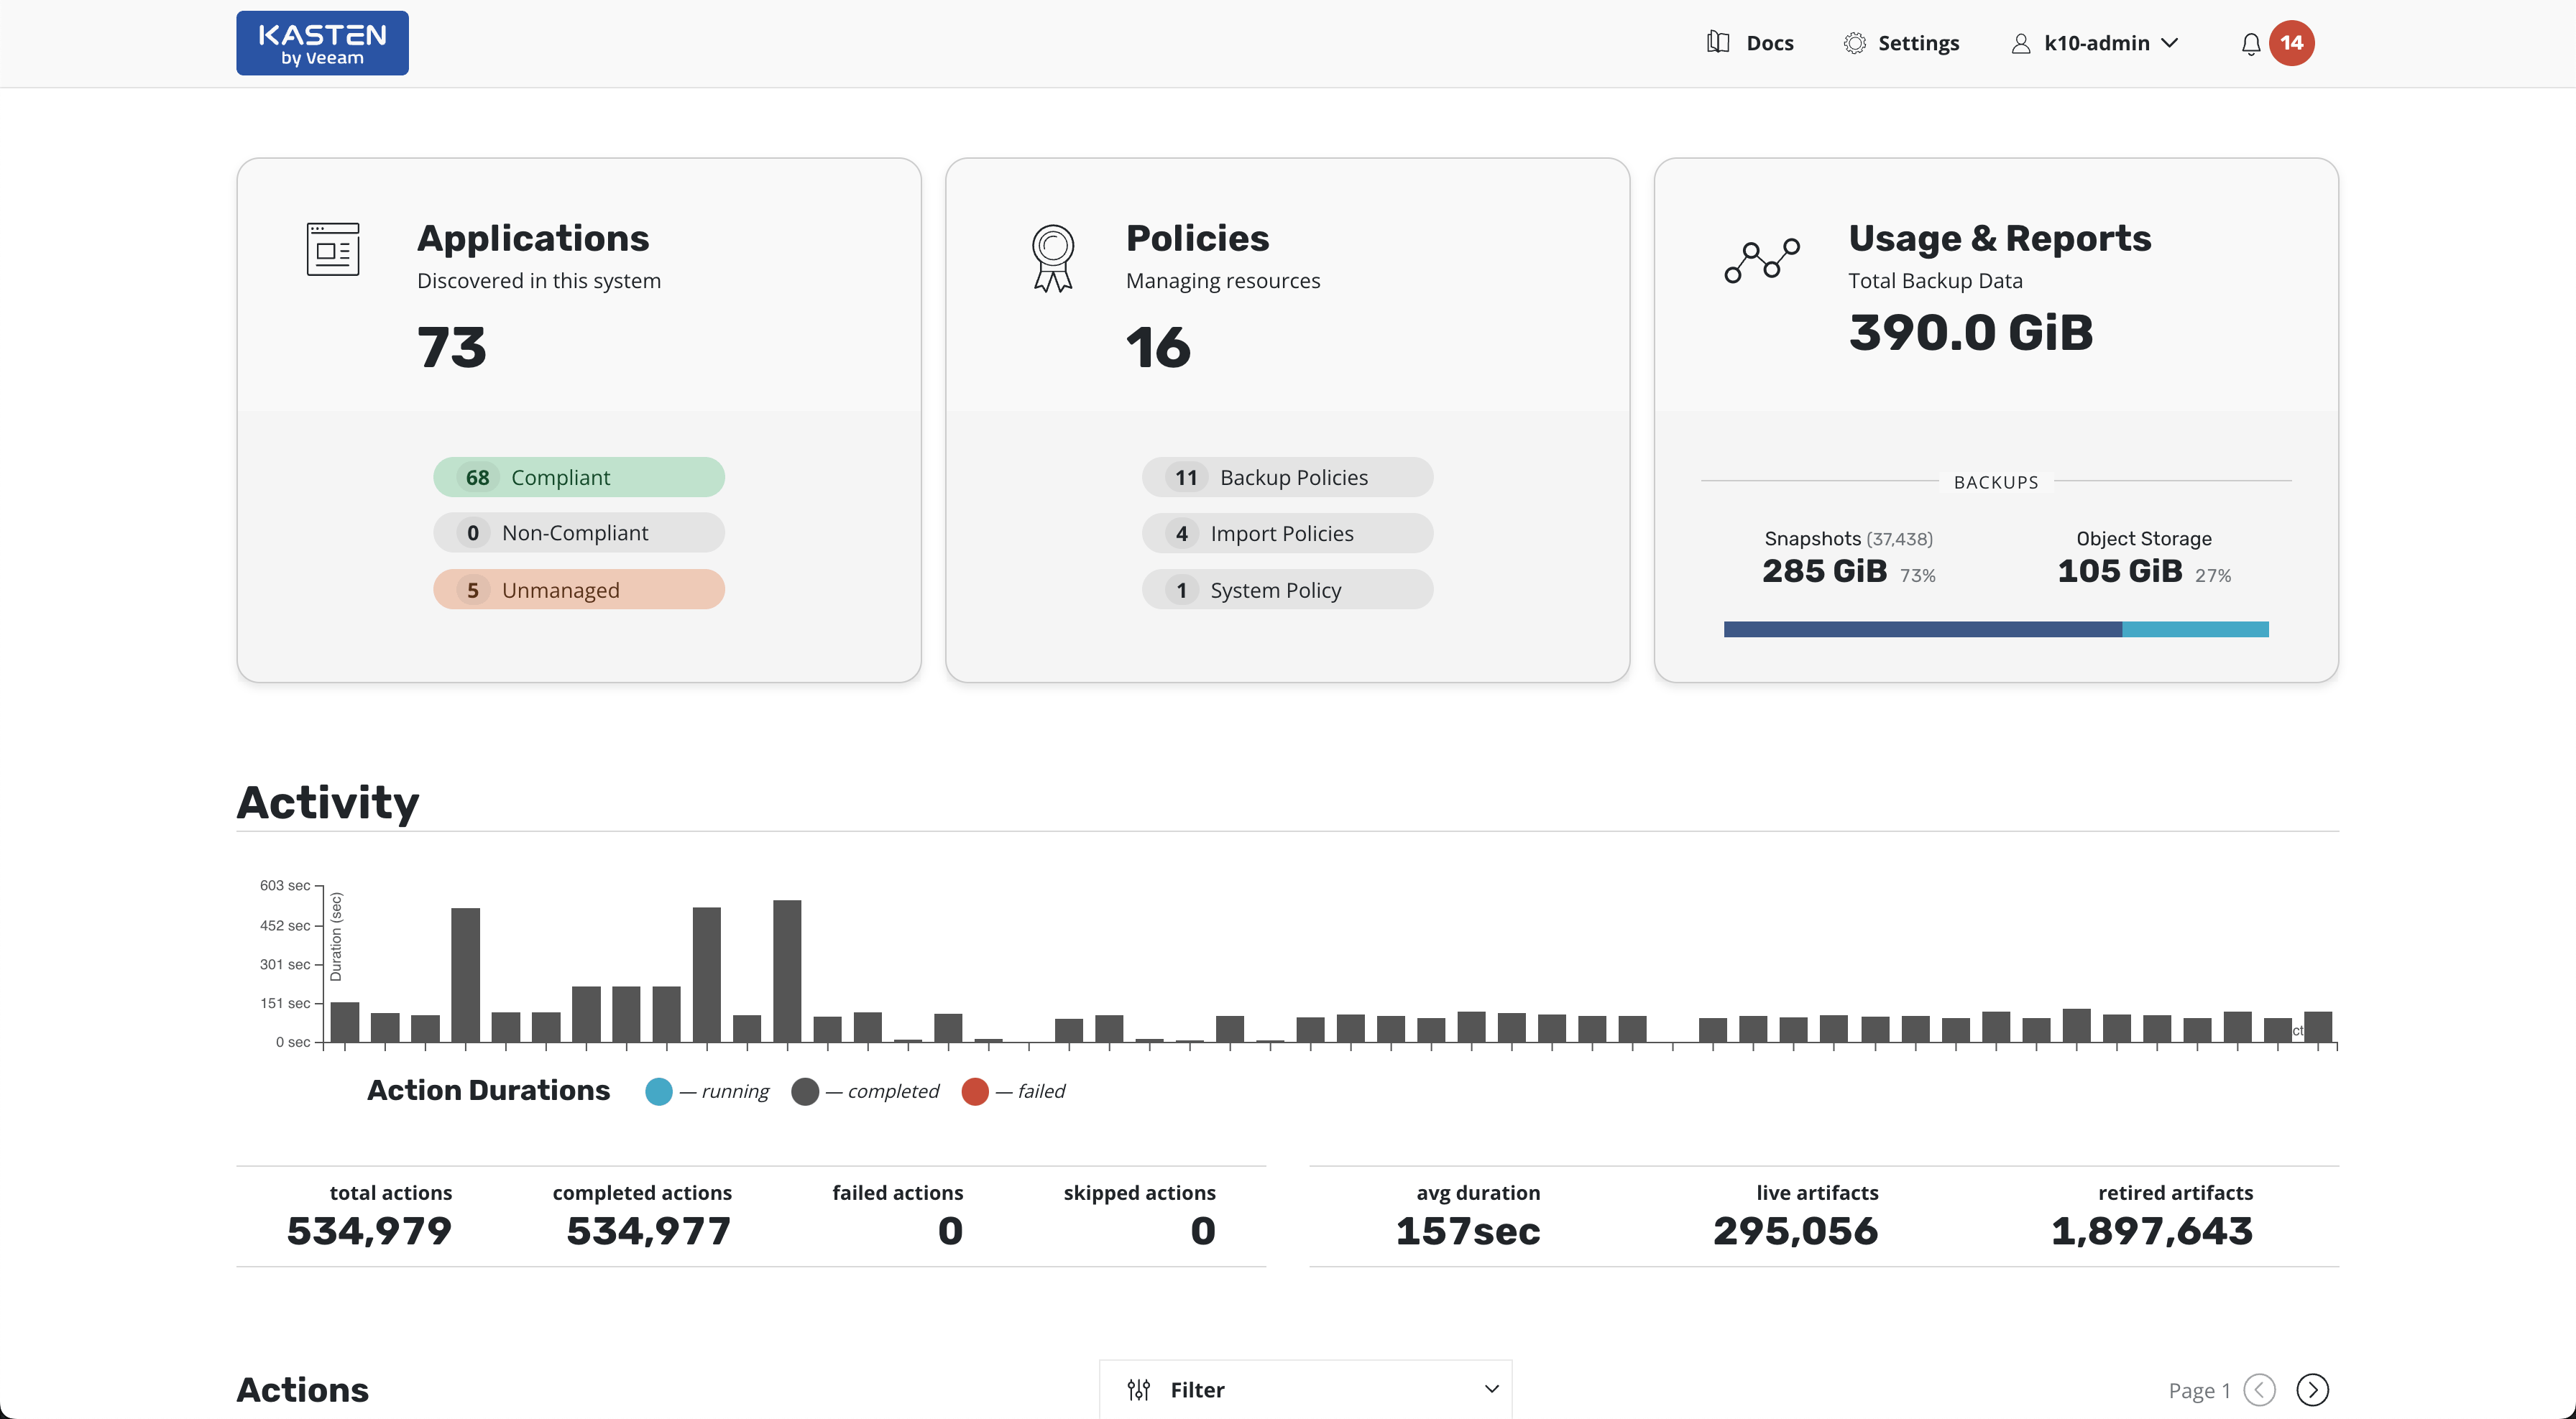Toggle the failed legend indicator
2576x1419 pixels.
(976, 1091)
